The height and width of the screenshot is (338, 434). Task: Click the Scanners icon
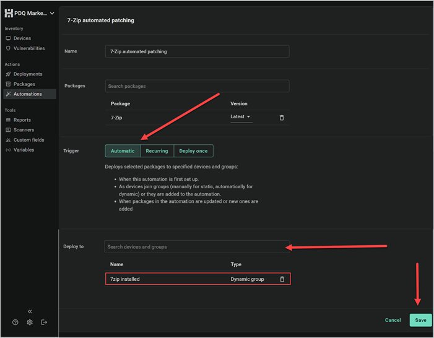(8, 130)
